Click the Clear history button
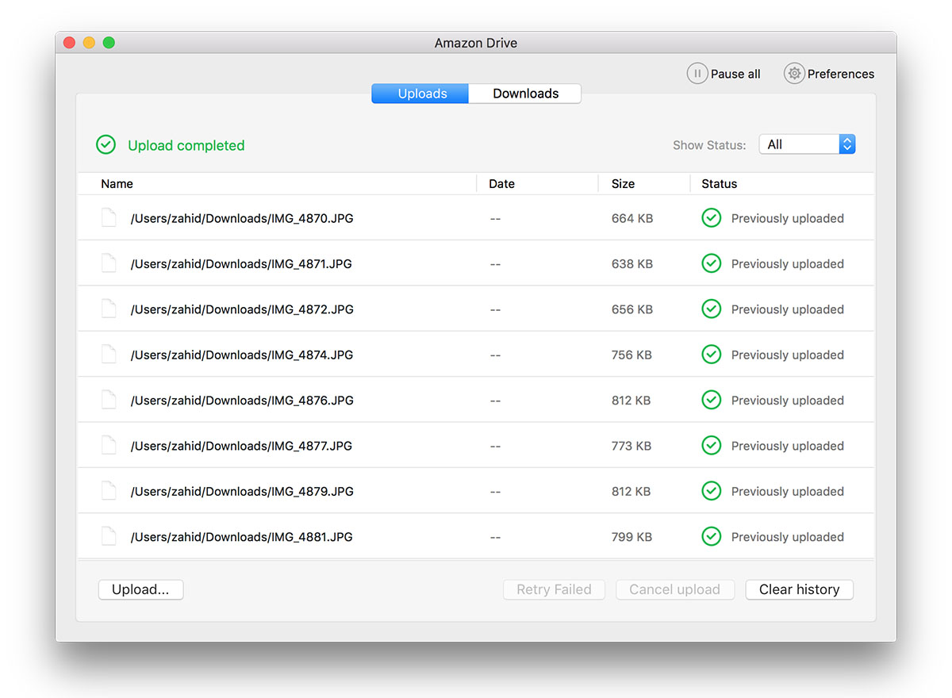The image size is (952, 698). coord(799,589)
